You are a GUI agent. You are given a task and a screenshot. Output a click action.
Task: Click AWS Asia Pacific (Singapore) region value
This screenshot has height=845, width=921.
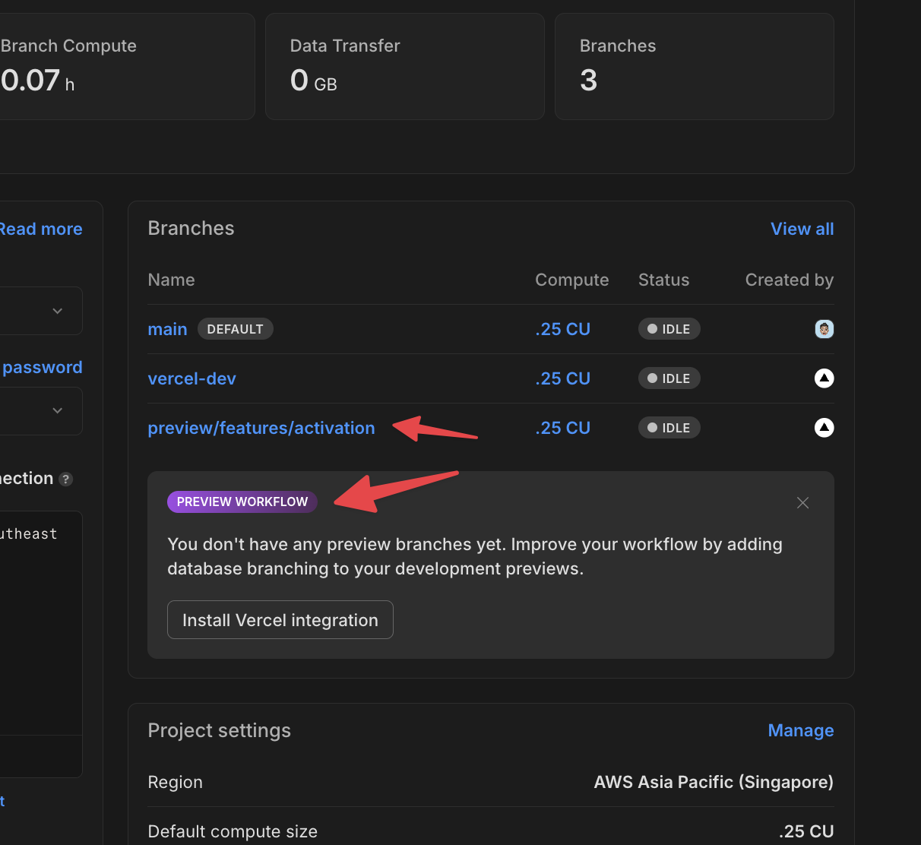tap(714, 782)
